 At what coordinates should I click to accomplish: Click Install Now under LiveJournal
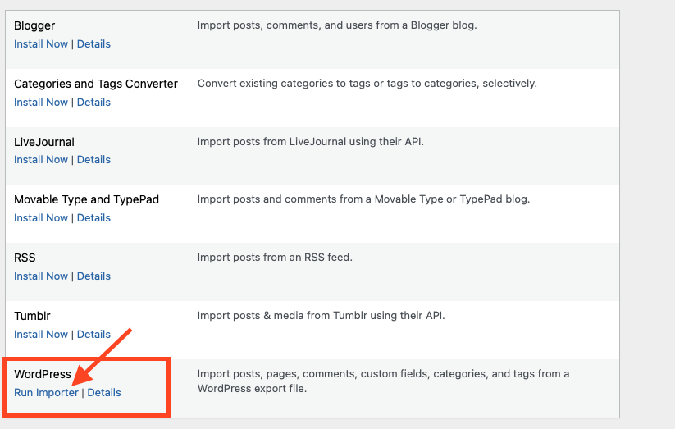tap(41, 160)
